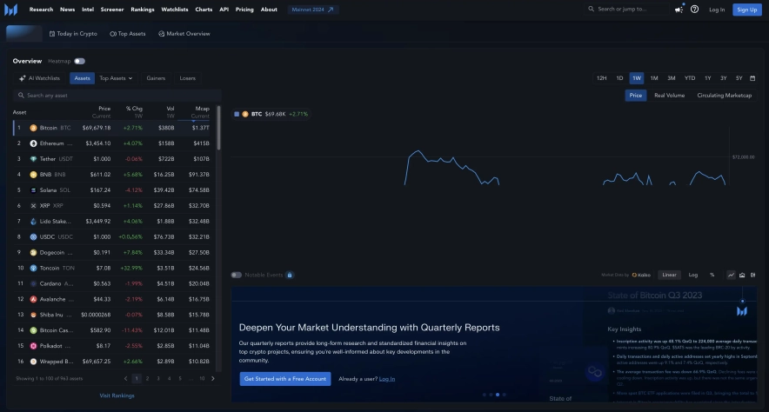
Task: Click Get Started with a Free Account
Action: [x=285, y=379]
